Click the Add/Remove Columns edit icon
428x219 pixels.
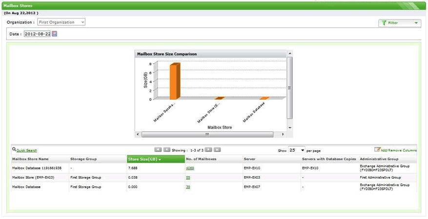tap(377, 149)
